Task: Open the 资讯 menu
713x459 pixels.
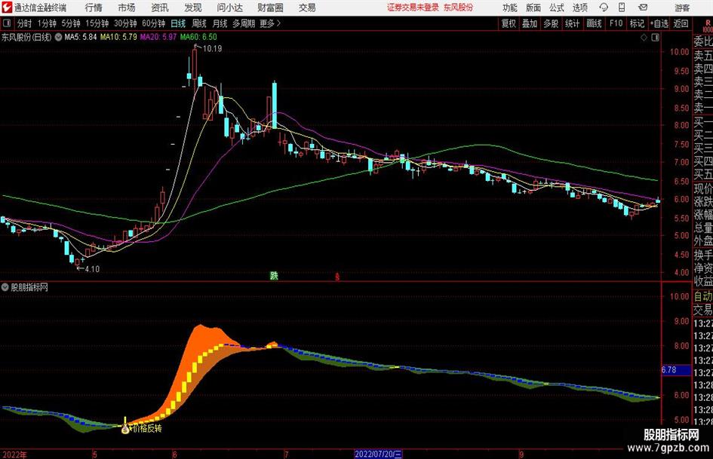Action: tap(160, 8)
